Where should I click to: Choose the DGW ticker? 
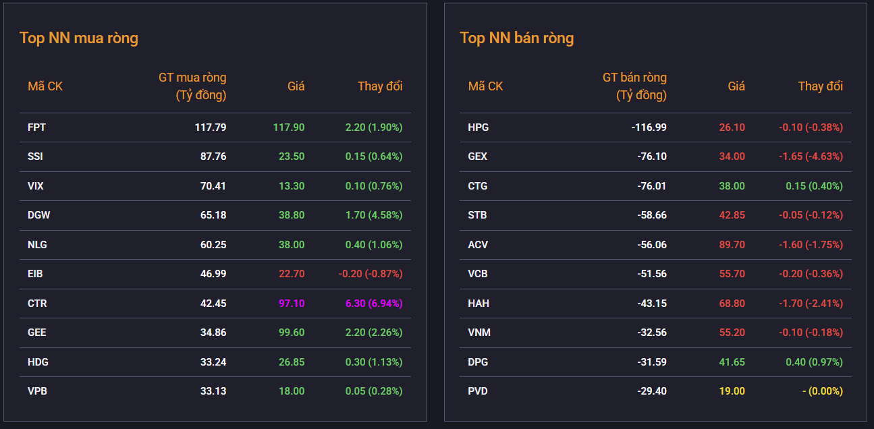click(x=39, y=215)
